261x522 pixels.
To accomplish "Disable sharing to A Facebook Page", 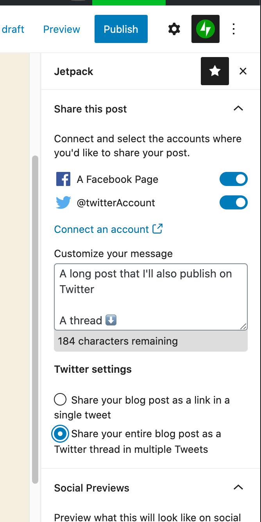I will click(x=233, y=179).
